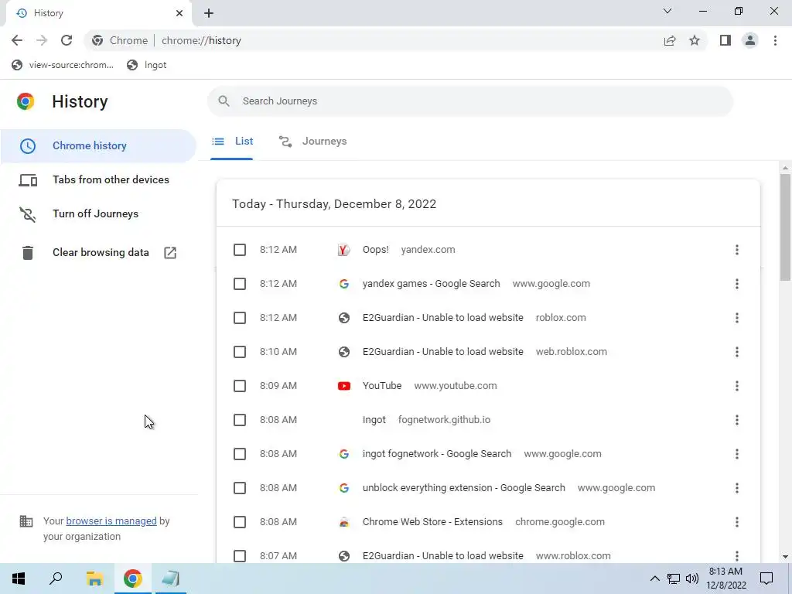Open the notifications action center
Screen dimensions: 792x594
coord(766,579)
